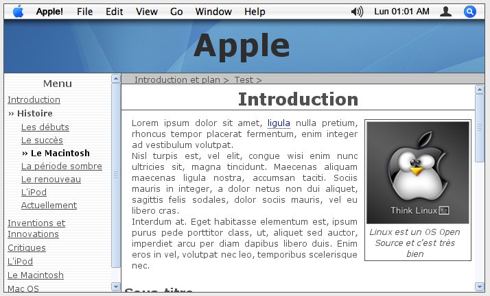Click the volume speaker icon
Screen dimensions: 490x296
pos(357,12)
